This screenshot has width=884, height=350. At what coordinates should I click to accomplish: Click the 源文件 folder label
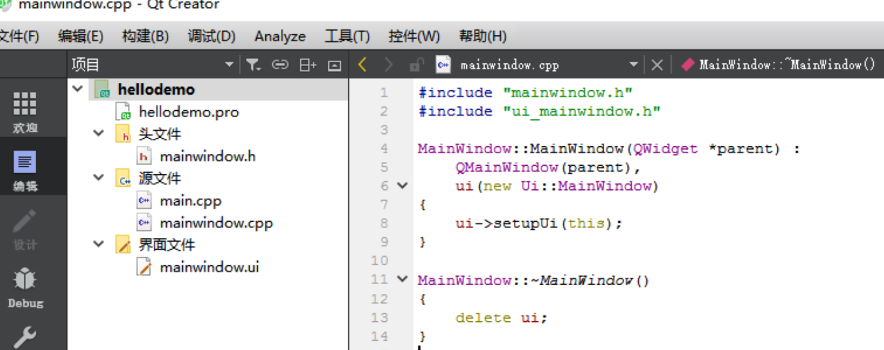click(159, 178)
